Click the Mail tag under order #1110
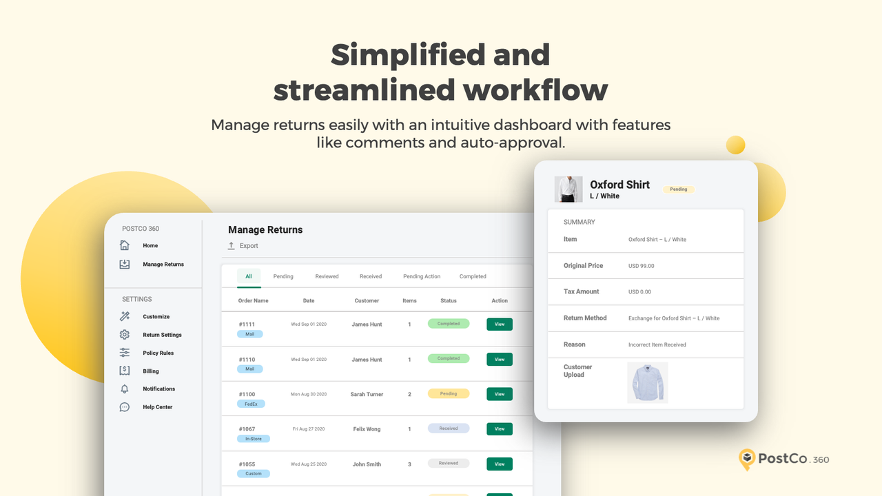Screen dimensions: 882x496 click(250, 369)
